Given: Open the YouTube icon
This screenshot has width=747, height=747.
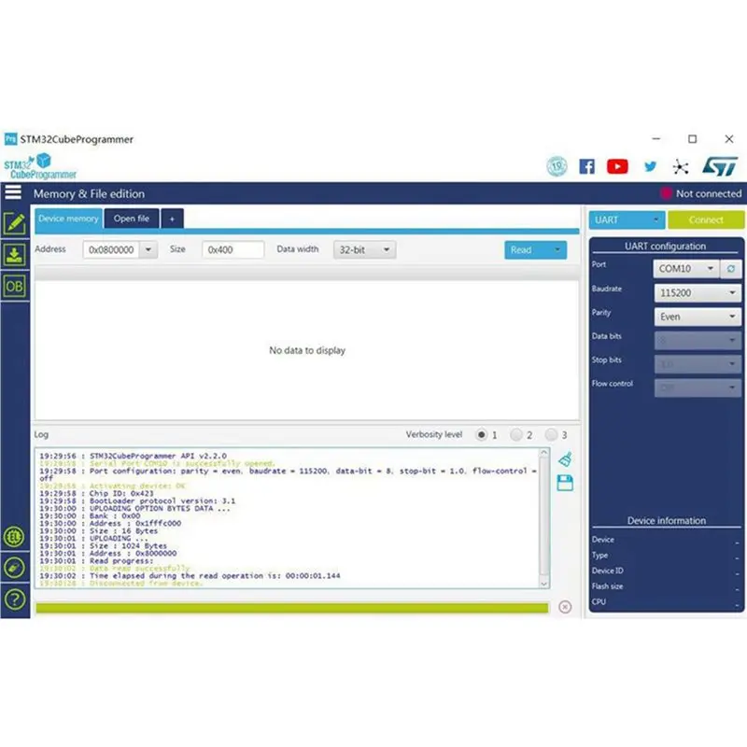Looking at the screenshot, I should click(x=617, y=166).
